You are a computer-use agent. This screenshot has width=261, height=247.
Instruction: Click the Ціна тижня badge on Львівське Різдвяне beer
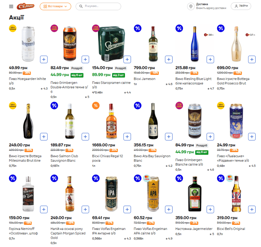[x=220, y=106]
